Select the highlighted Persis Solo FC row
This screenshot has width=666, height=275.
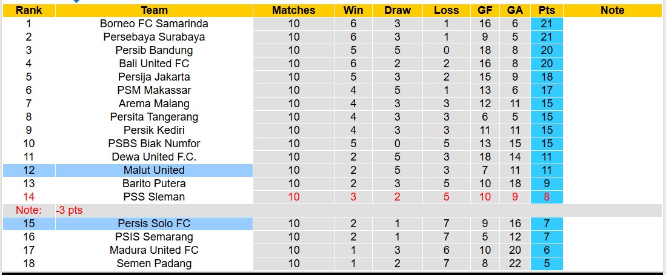click(x=154, y=224)
